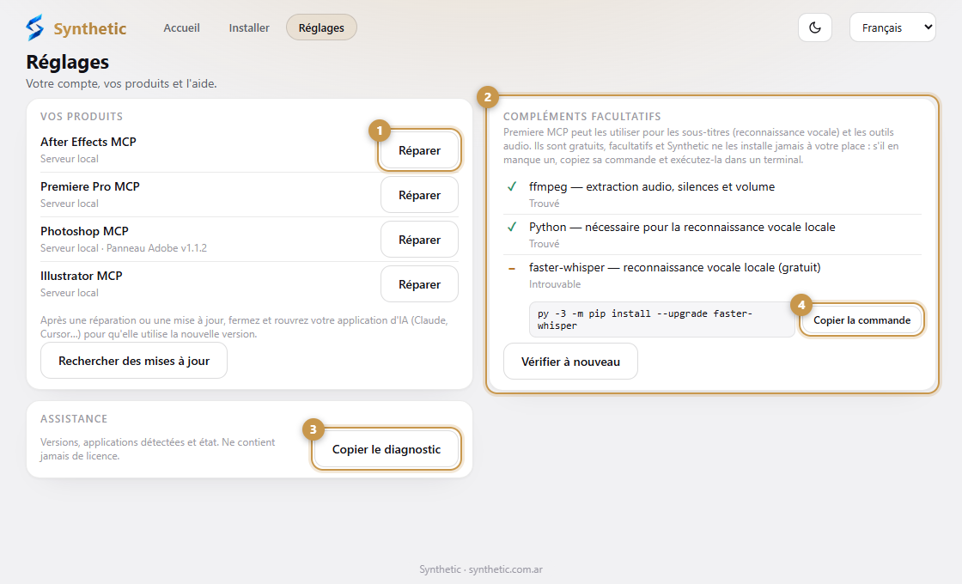Image resolution: width=962 pixels, height=584 pixels.
Task: Click "Votre compte, vos produits et l'aide." subtitle
Action: 121,83
